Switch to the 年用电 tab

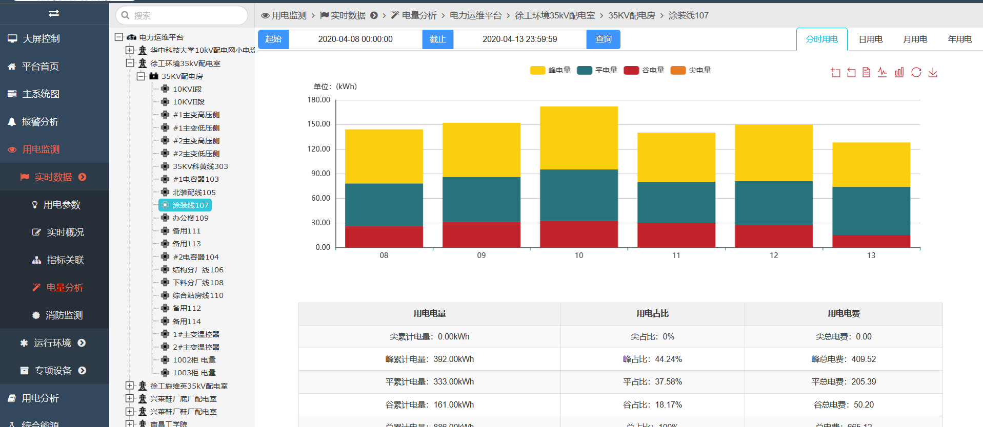pyautogui.click(x=960, y=39)
